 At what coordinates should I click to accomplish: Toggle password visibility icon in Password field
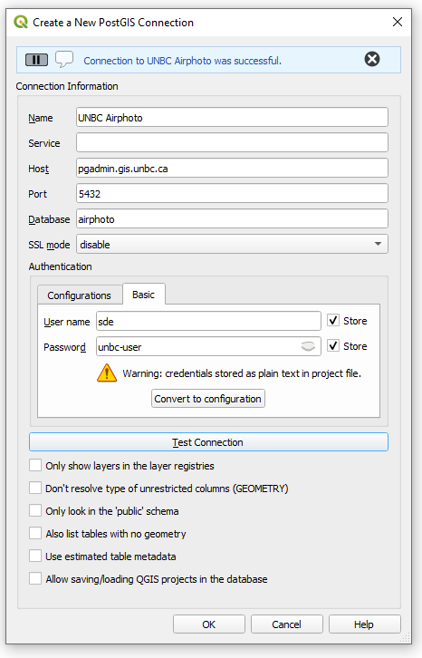pos(308,346)
